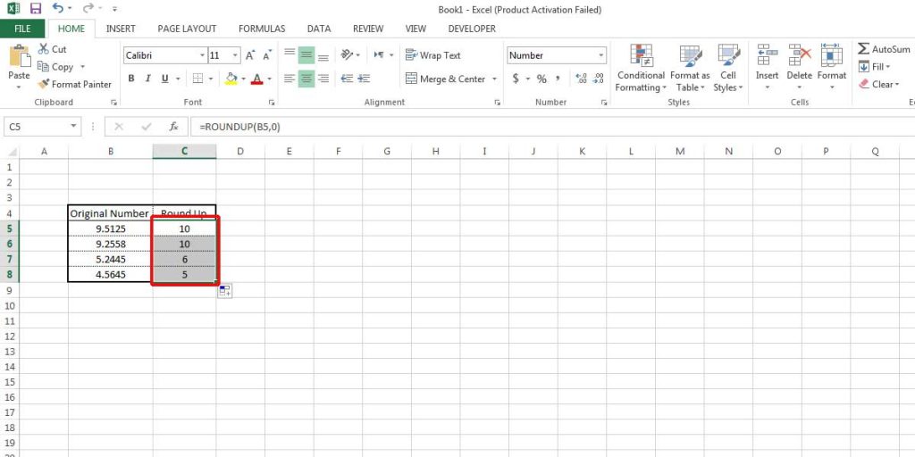Click the Save icon in quick access toolbar
Screen dimensions: 915x457
click(x=36, y=9)
